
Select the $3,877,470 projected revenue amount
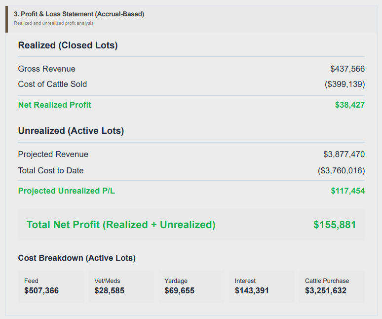[344, 154]
